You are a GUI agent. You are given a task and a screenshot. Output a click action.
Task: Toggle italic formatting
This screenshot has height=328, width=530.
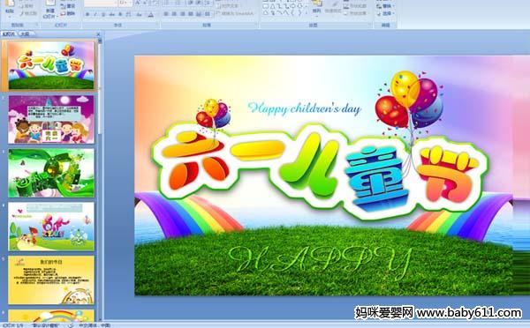[x=95, y=14]
